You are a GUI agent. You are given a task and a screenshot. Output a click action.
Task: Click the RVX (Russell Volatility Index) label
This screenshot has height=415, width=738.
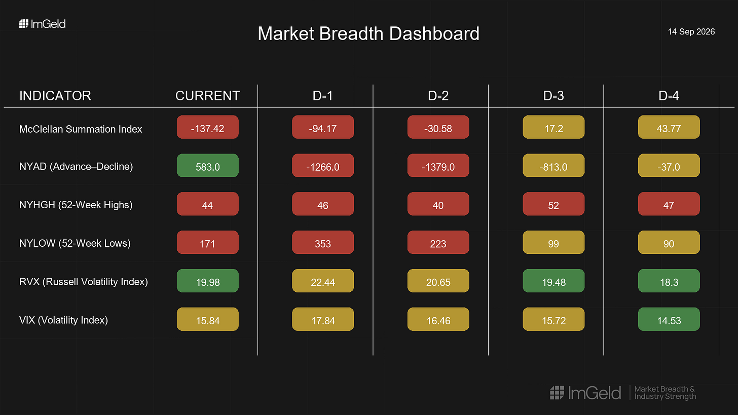click(84, 282)
